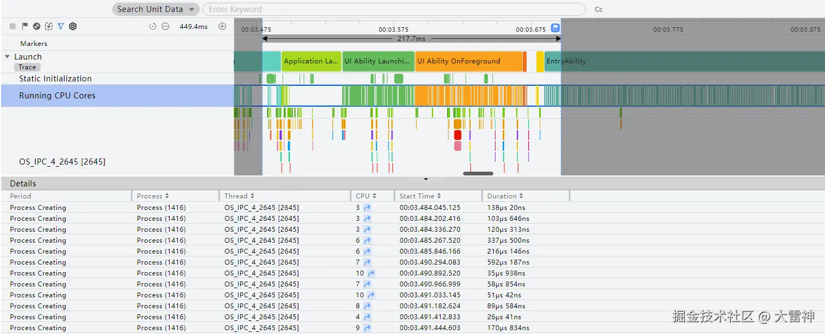Click the gray stop recording square

(x=13, y=26)
